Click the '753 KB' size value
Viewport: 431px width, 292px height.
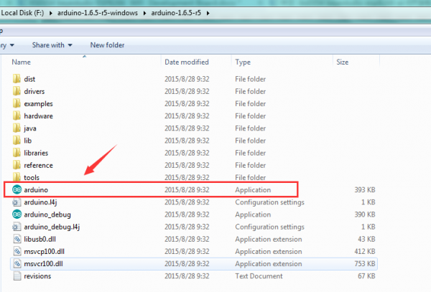tap(365, 264)
